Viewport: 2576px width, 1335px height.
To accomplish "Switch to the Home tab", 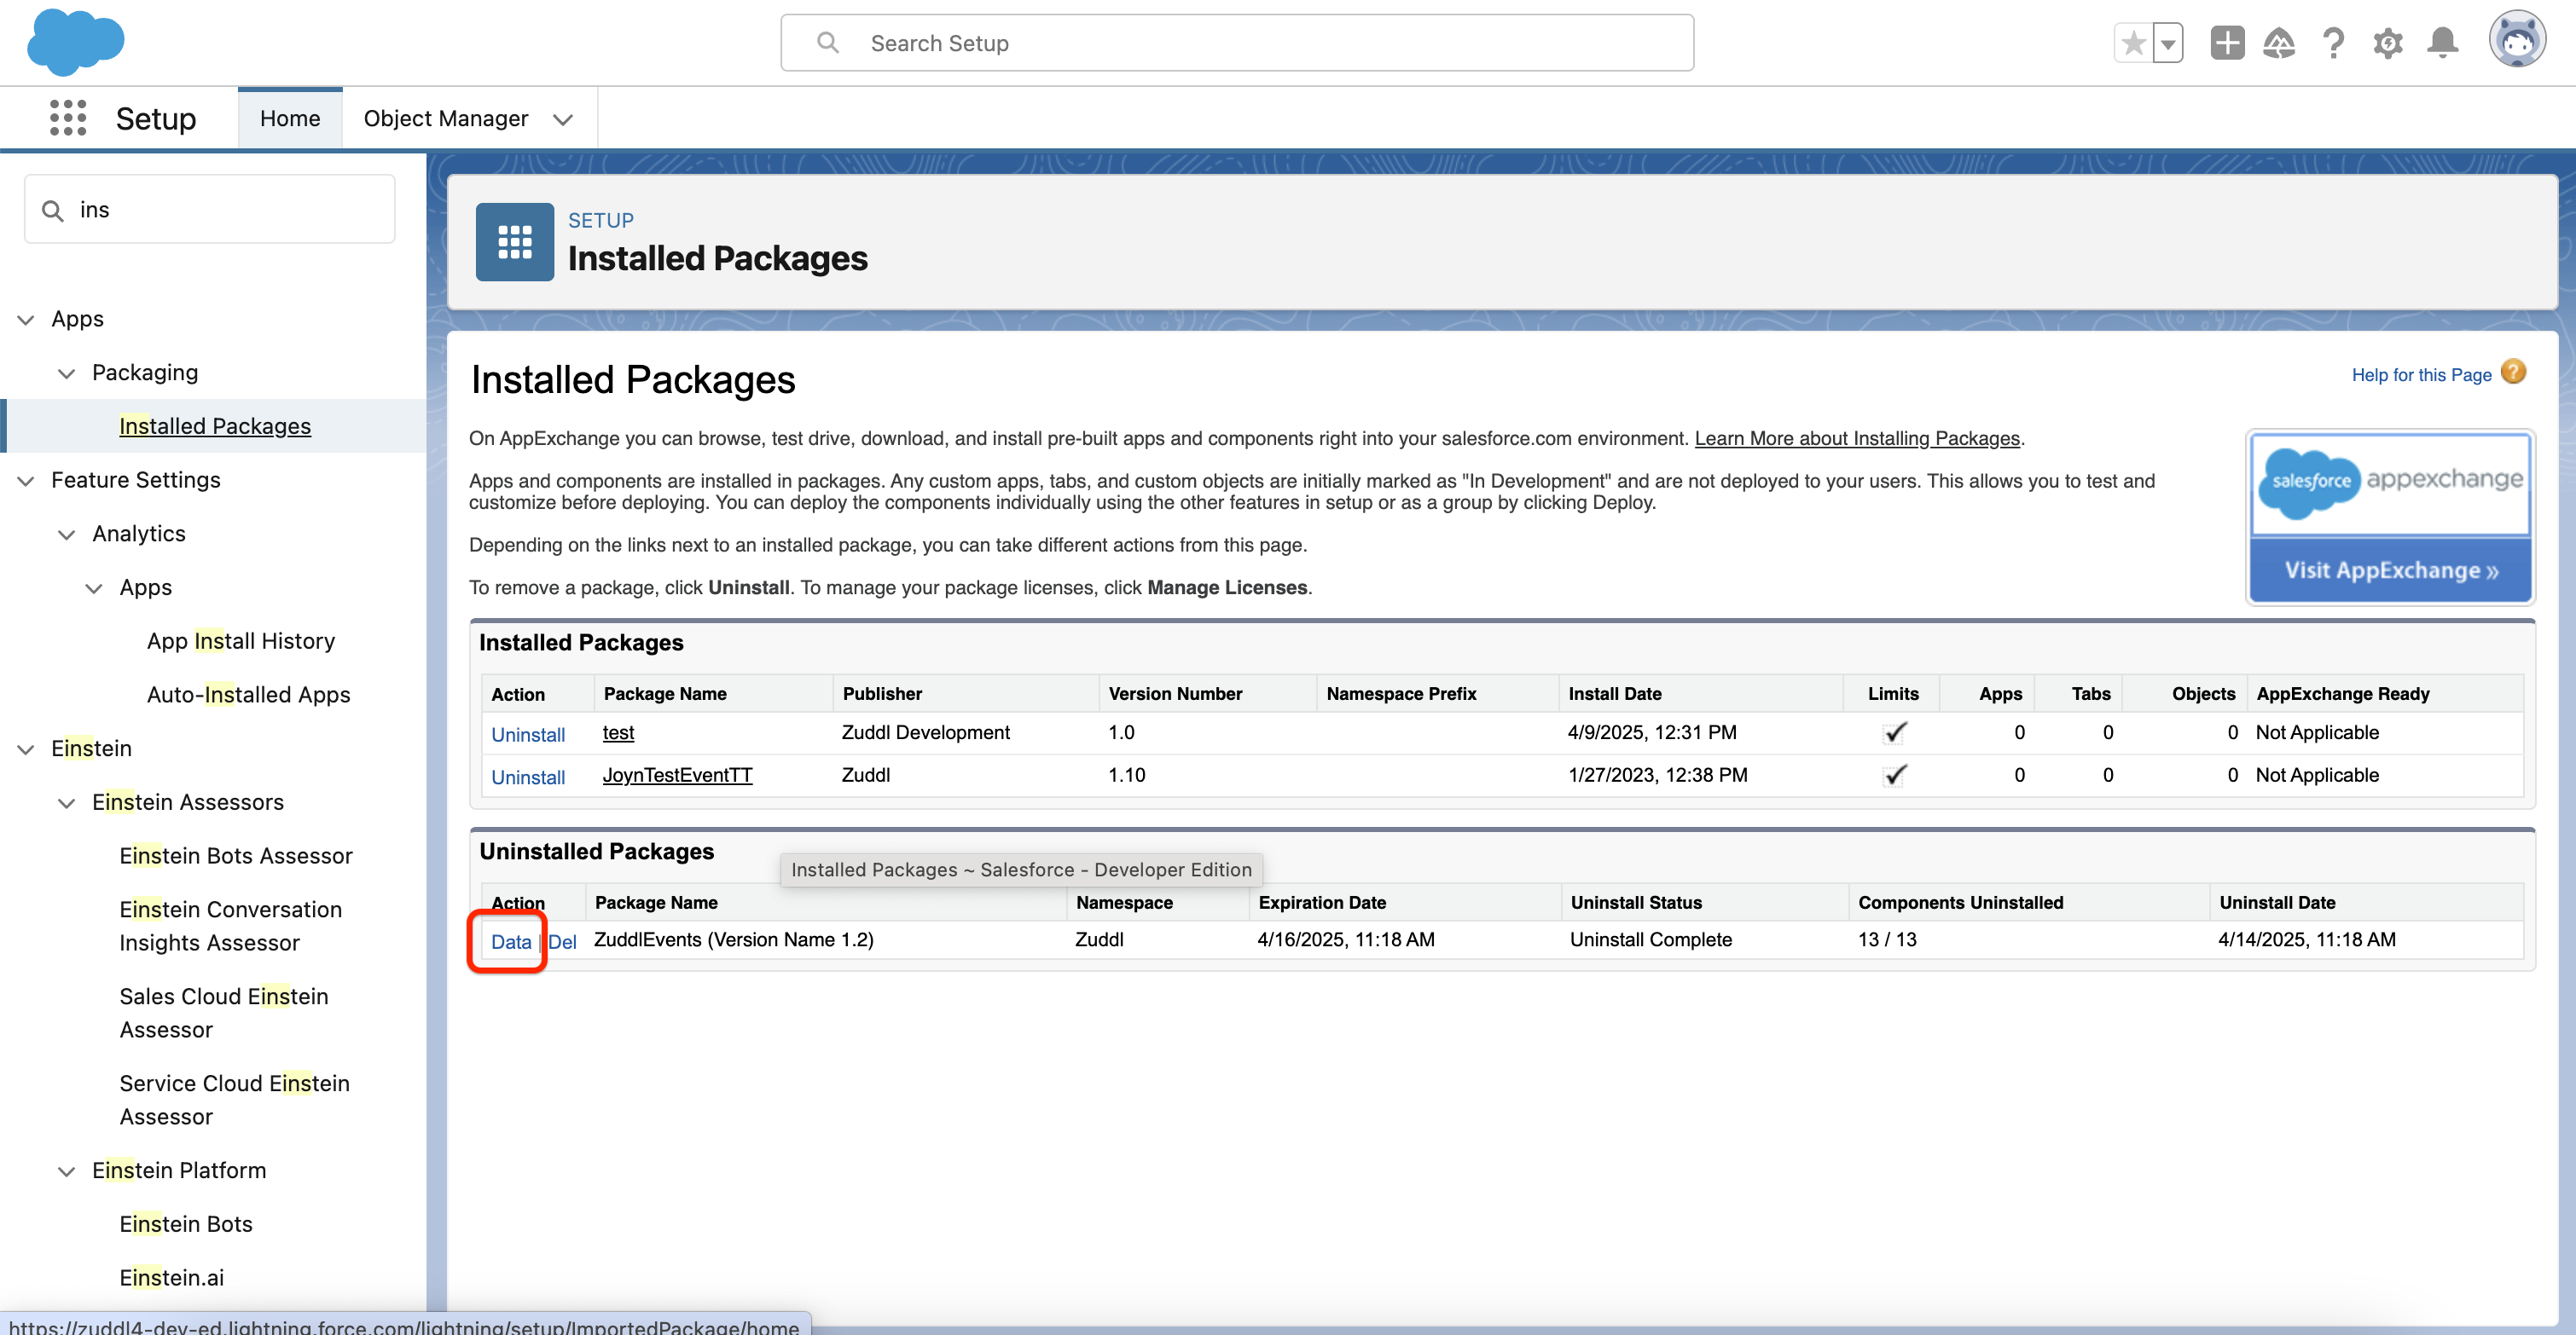I will coord(290,118).
